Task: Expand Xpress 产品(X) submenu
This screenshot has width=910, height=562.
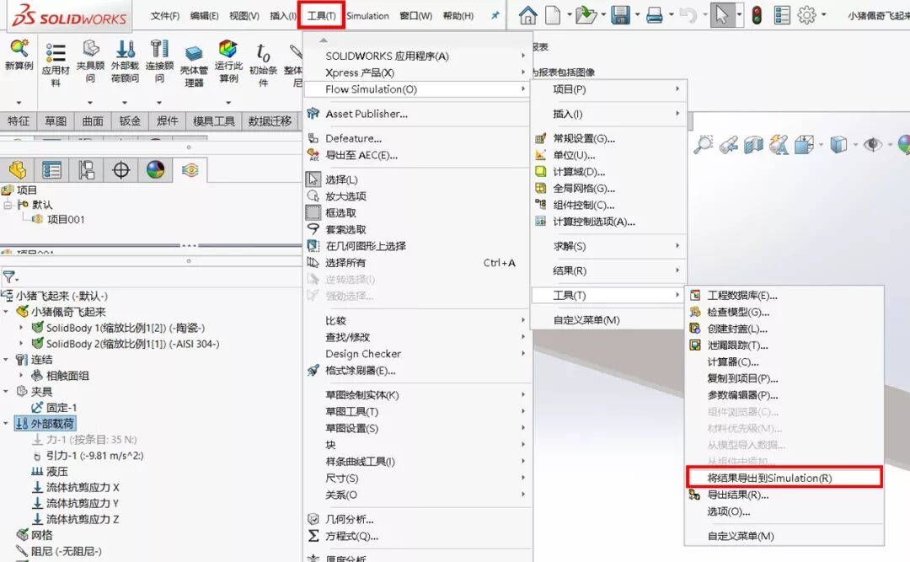Action: pos(417,72)
